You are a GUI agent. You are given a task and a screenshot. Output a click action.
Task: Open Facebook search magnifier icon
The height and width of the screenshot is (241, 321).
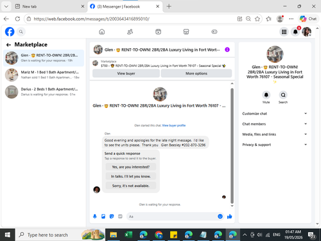(x=21, y=31)
